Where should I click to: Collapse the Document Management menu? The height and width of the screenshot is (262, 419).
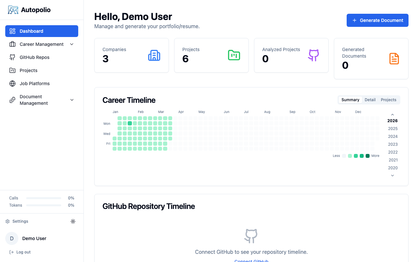72,100
